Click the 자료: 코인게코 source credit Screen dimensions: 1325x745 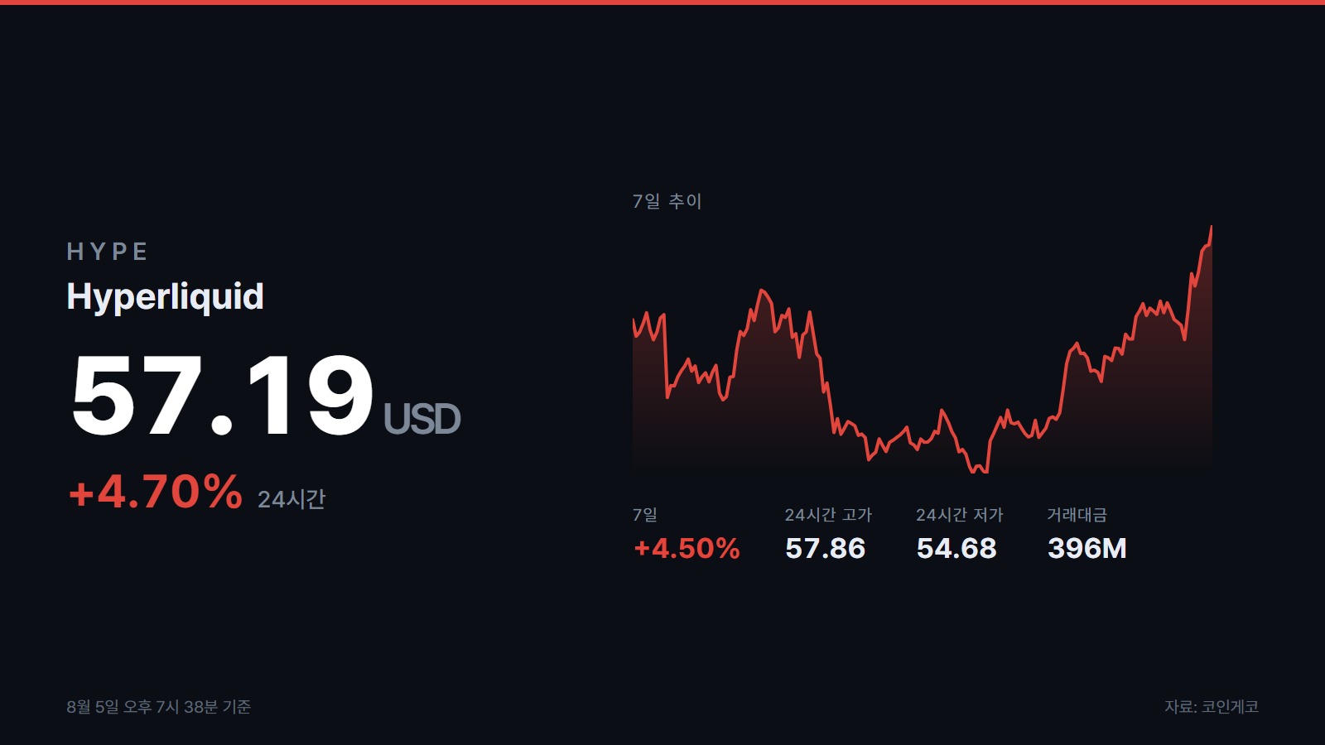(1212, 707)
